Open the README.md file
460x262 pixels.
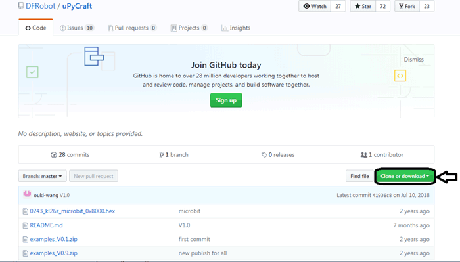tap(47, 225)
